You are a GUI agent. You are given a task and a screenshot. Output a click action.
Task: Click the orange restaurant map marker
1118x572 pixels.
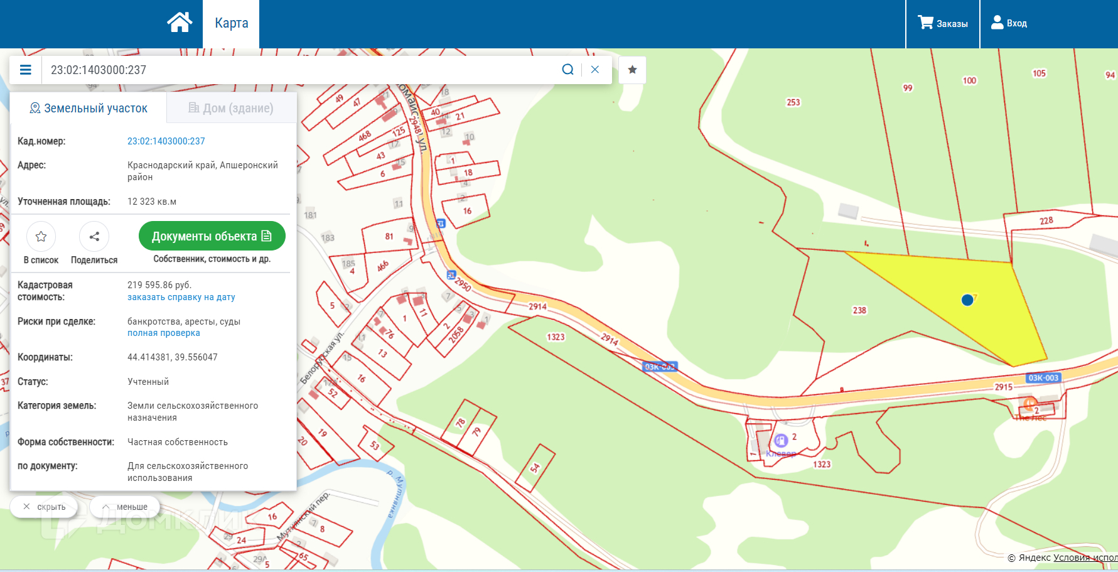(x=1029, y=404)
